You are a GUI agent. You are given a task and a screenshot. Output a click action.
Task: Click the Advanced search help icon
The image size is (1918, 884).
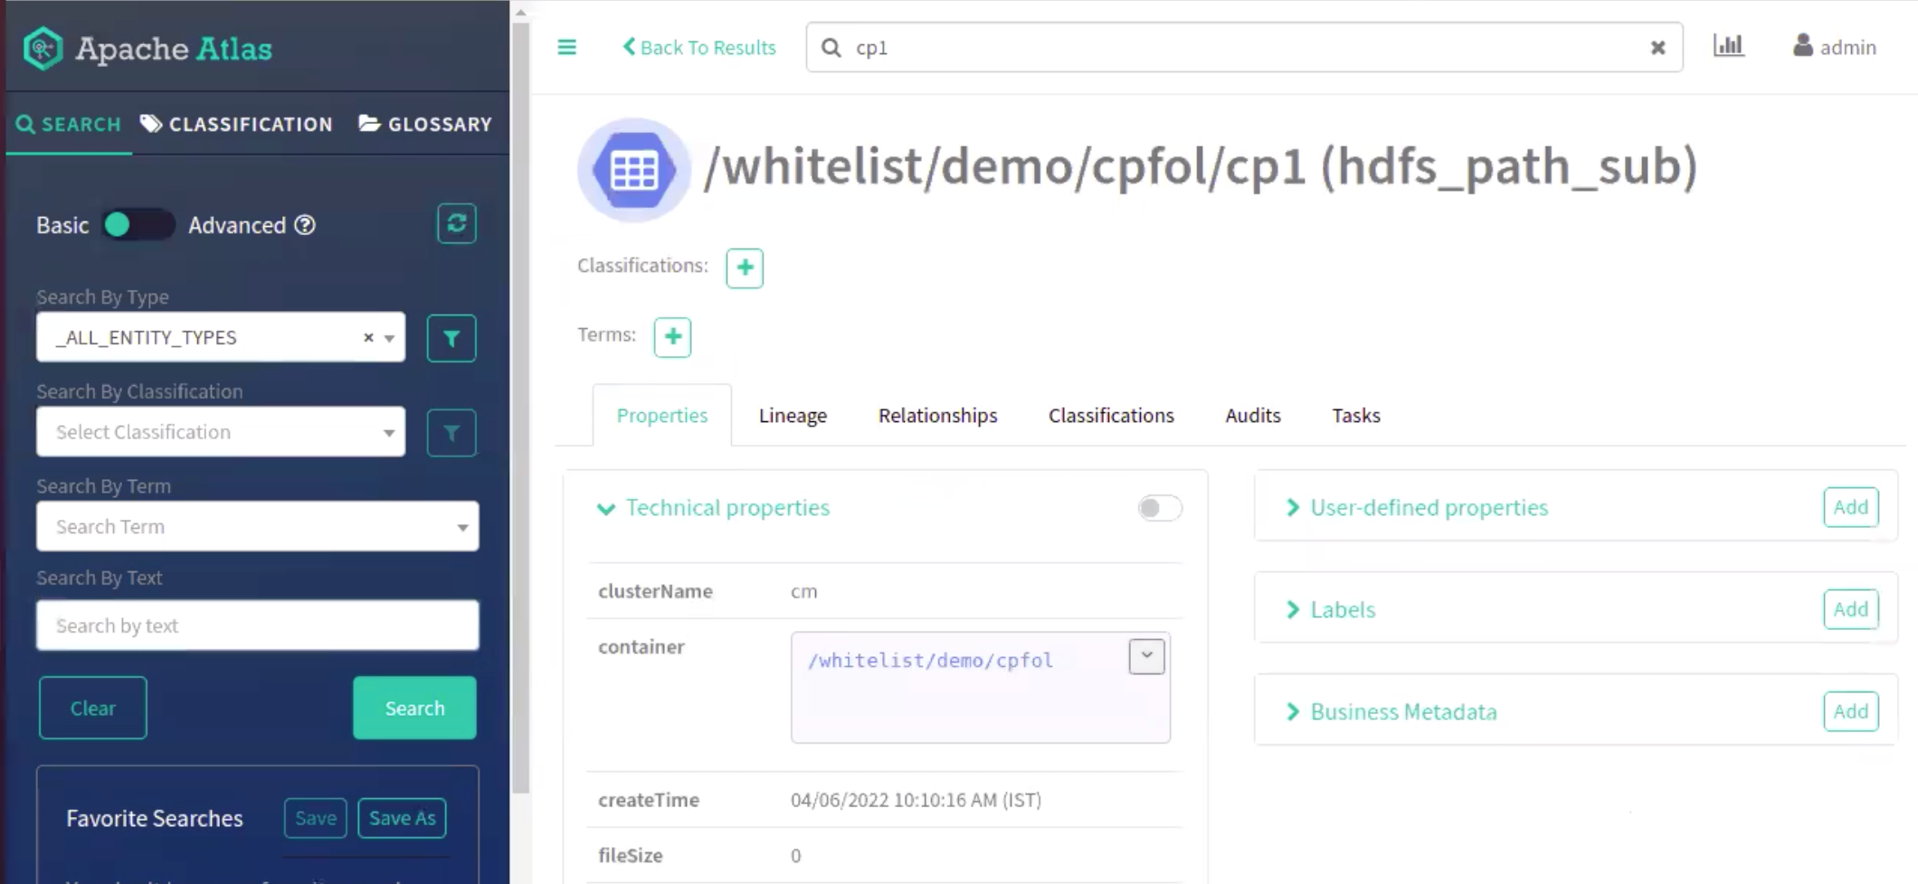point(306,225)
